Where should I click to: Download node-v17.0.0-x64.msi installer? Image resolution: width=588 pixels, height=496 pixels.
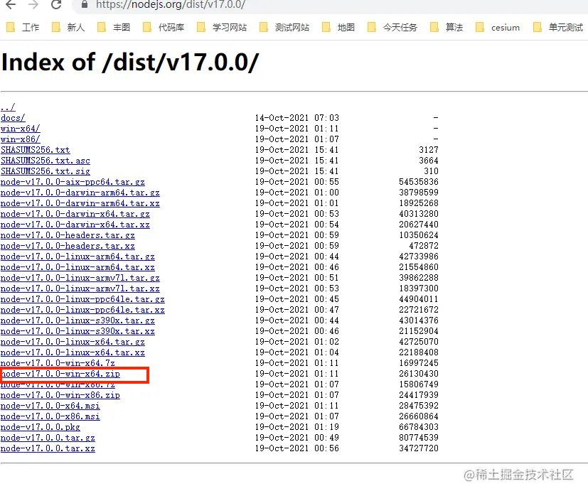50,406
